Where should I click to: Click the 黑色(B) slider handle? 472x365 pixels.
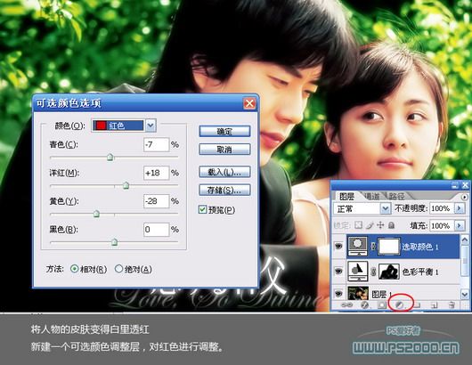114,241
